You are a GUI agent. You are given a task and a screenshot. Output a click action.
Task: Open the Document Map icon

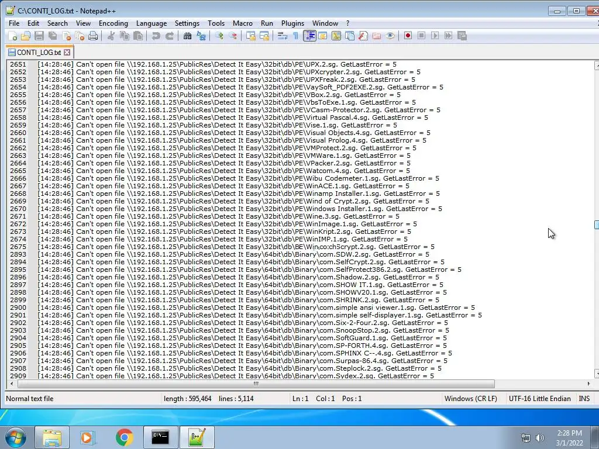[x=336, y=36]
